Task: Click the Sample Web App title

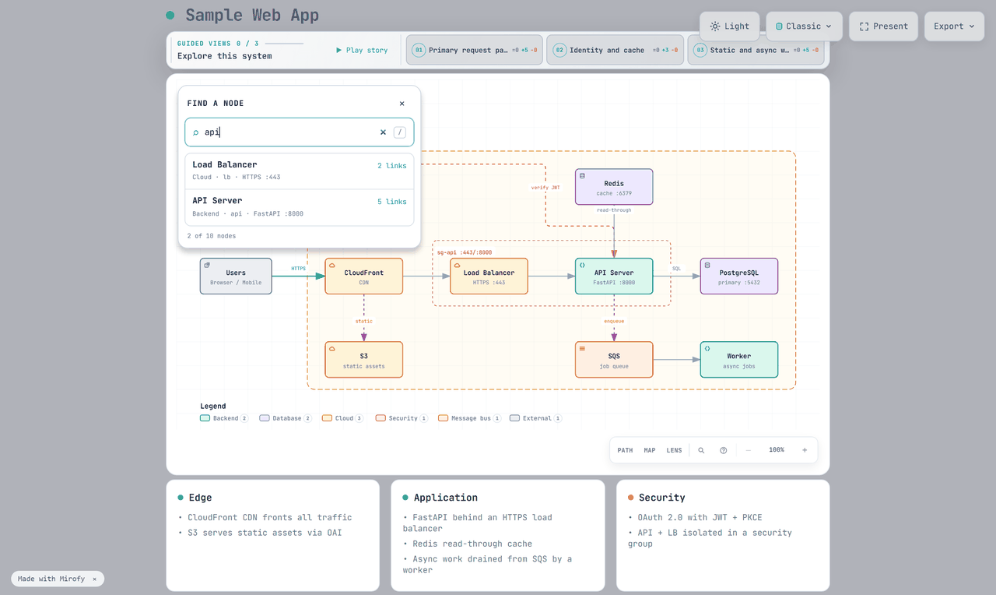Action: pyautogui.click(x=252, y=16)
